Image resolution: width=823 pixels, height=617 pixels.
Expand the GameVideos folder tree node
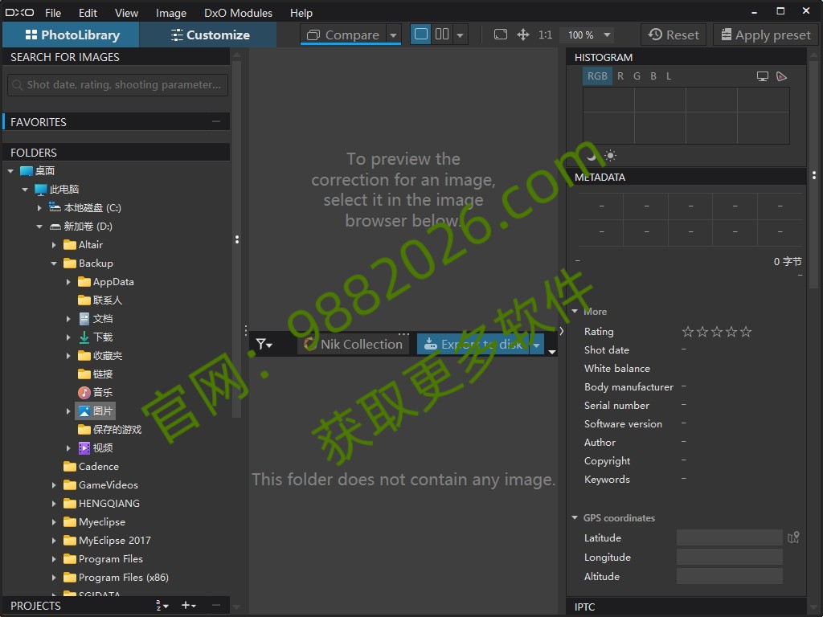coord(54,485)
